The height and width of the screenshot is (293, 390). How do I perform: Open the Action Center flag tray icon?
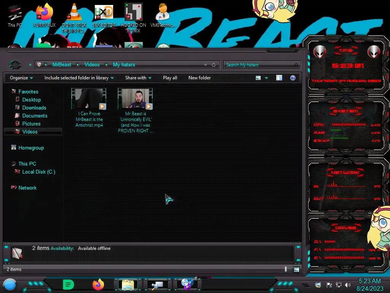point(329,285)
